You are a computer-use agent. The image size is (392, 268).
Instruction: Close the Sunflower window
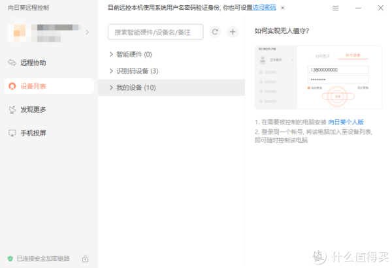click(380, 8)
